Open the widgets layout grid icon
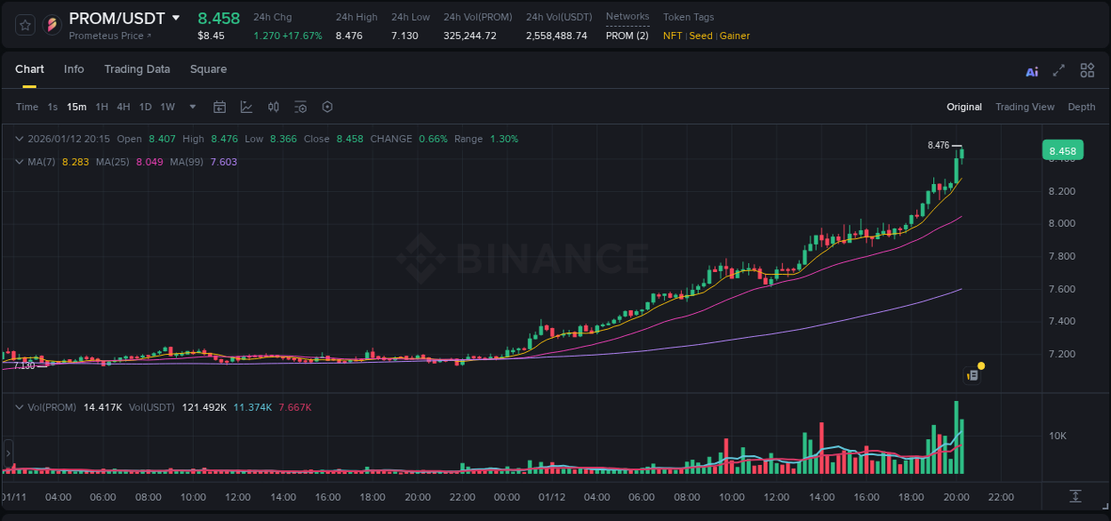The height and width of the screenshot is (521, 1111). point(1086,70)
